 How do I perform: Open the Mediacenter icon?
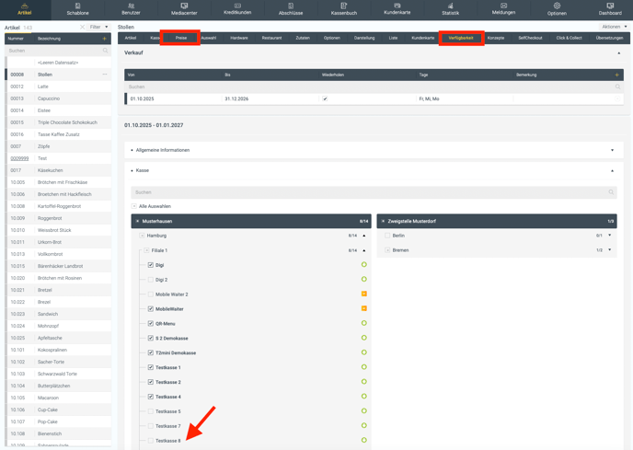click(x=184, y=6)
